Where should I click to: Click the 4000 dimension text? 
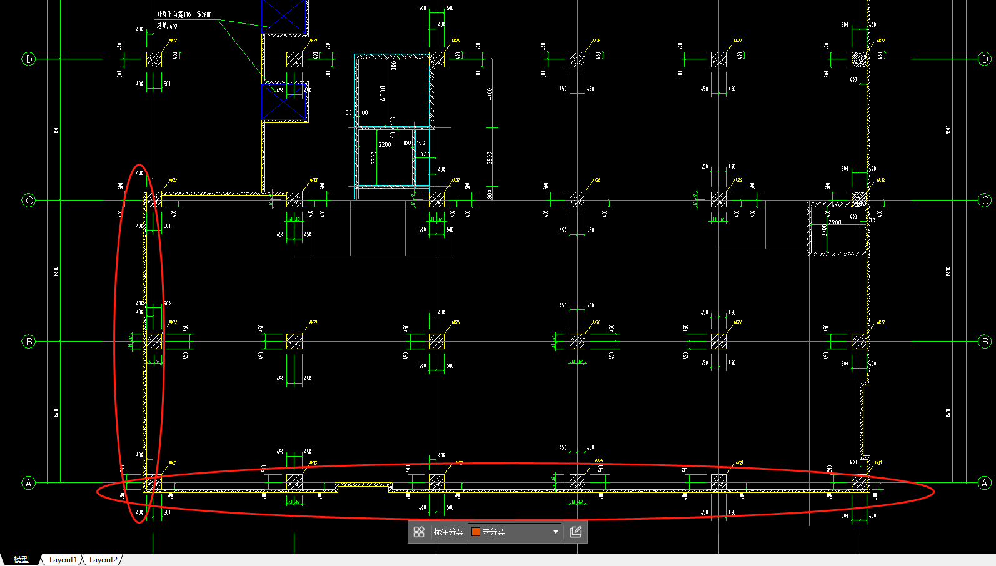click(383, 94)
